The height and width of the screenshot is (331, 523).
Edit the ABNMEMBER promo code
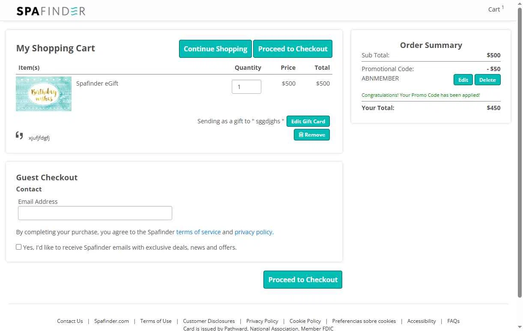tap(463, 80)
